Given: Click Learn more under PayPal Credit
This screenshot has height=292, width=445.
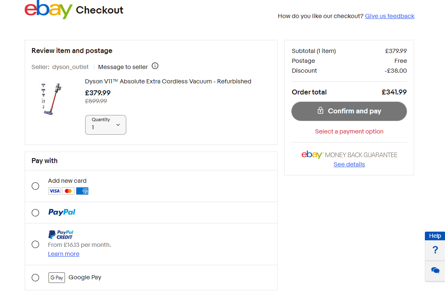Looking at the screenshot, I should point(63,254).
